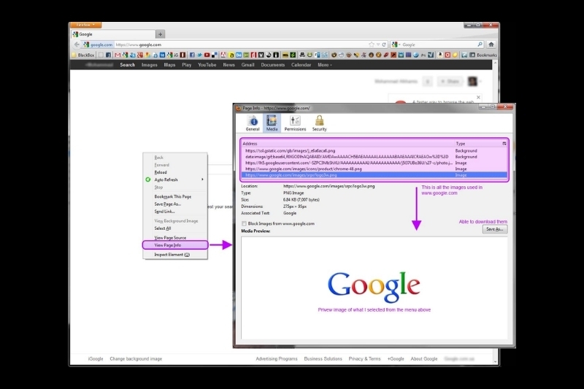The image size is (584, 389).
Task: Open Images in Google navigation bar
Action: [150, 65]
